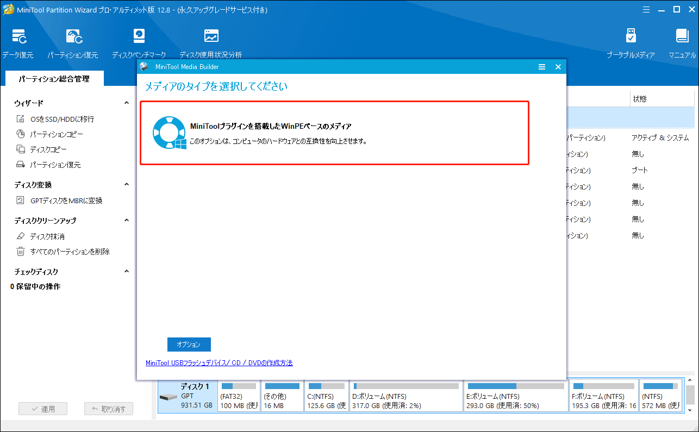This screenshot has height=432, width=699.
Task: Click the MiniTool Media Builder title icon
Action: pos(144,67)
